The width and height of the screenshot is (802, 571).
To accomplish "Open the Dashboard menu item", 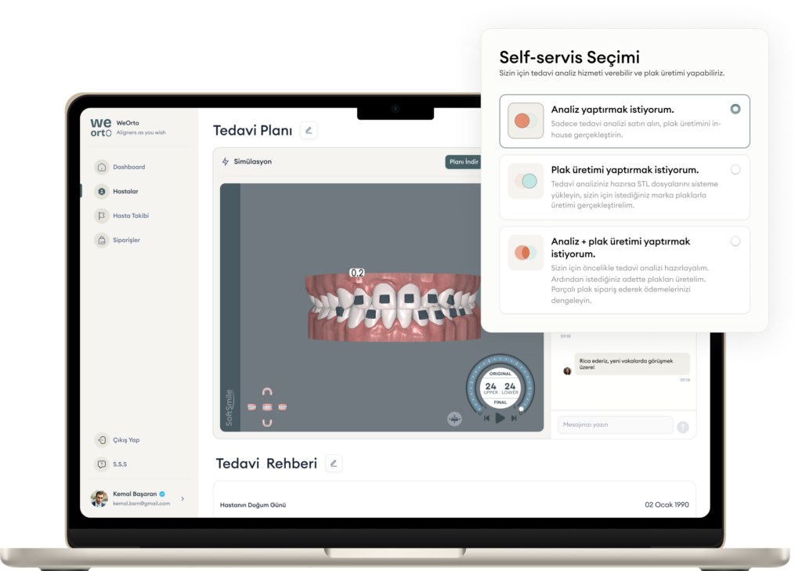I will [128, 167].
